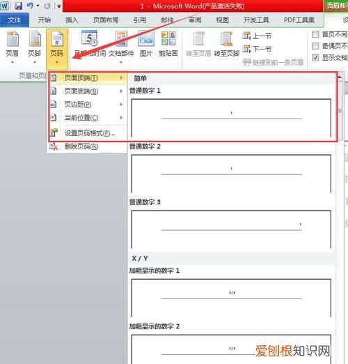Click the 当前位置 page icon in menu
Image resolution: width=348 pixels, height=364 pixels.
pyautogui.click(x=54, y=117)
